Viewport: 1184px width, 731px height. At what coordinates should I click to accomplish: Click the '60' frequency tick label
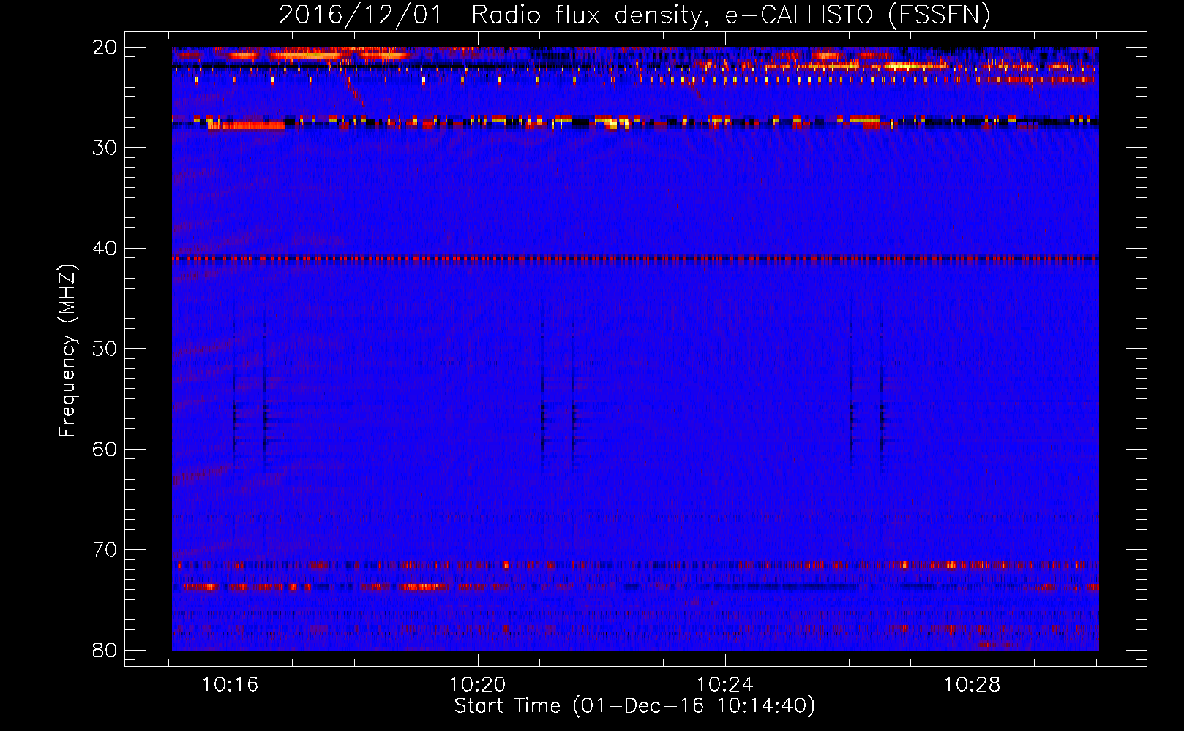click(x=105, y=449)
